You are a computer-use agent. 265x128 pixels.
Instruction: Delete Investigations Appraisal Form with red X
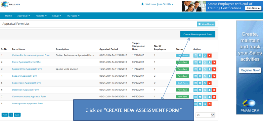pyautogui.click(x=209, y=104)
